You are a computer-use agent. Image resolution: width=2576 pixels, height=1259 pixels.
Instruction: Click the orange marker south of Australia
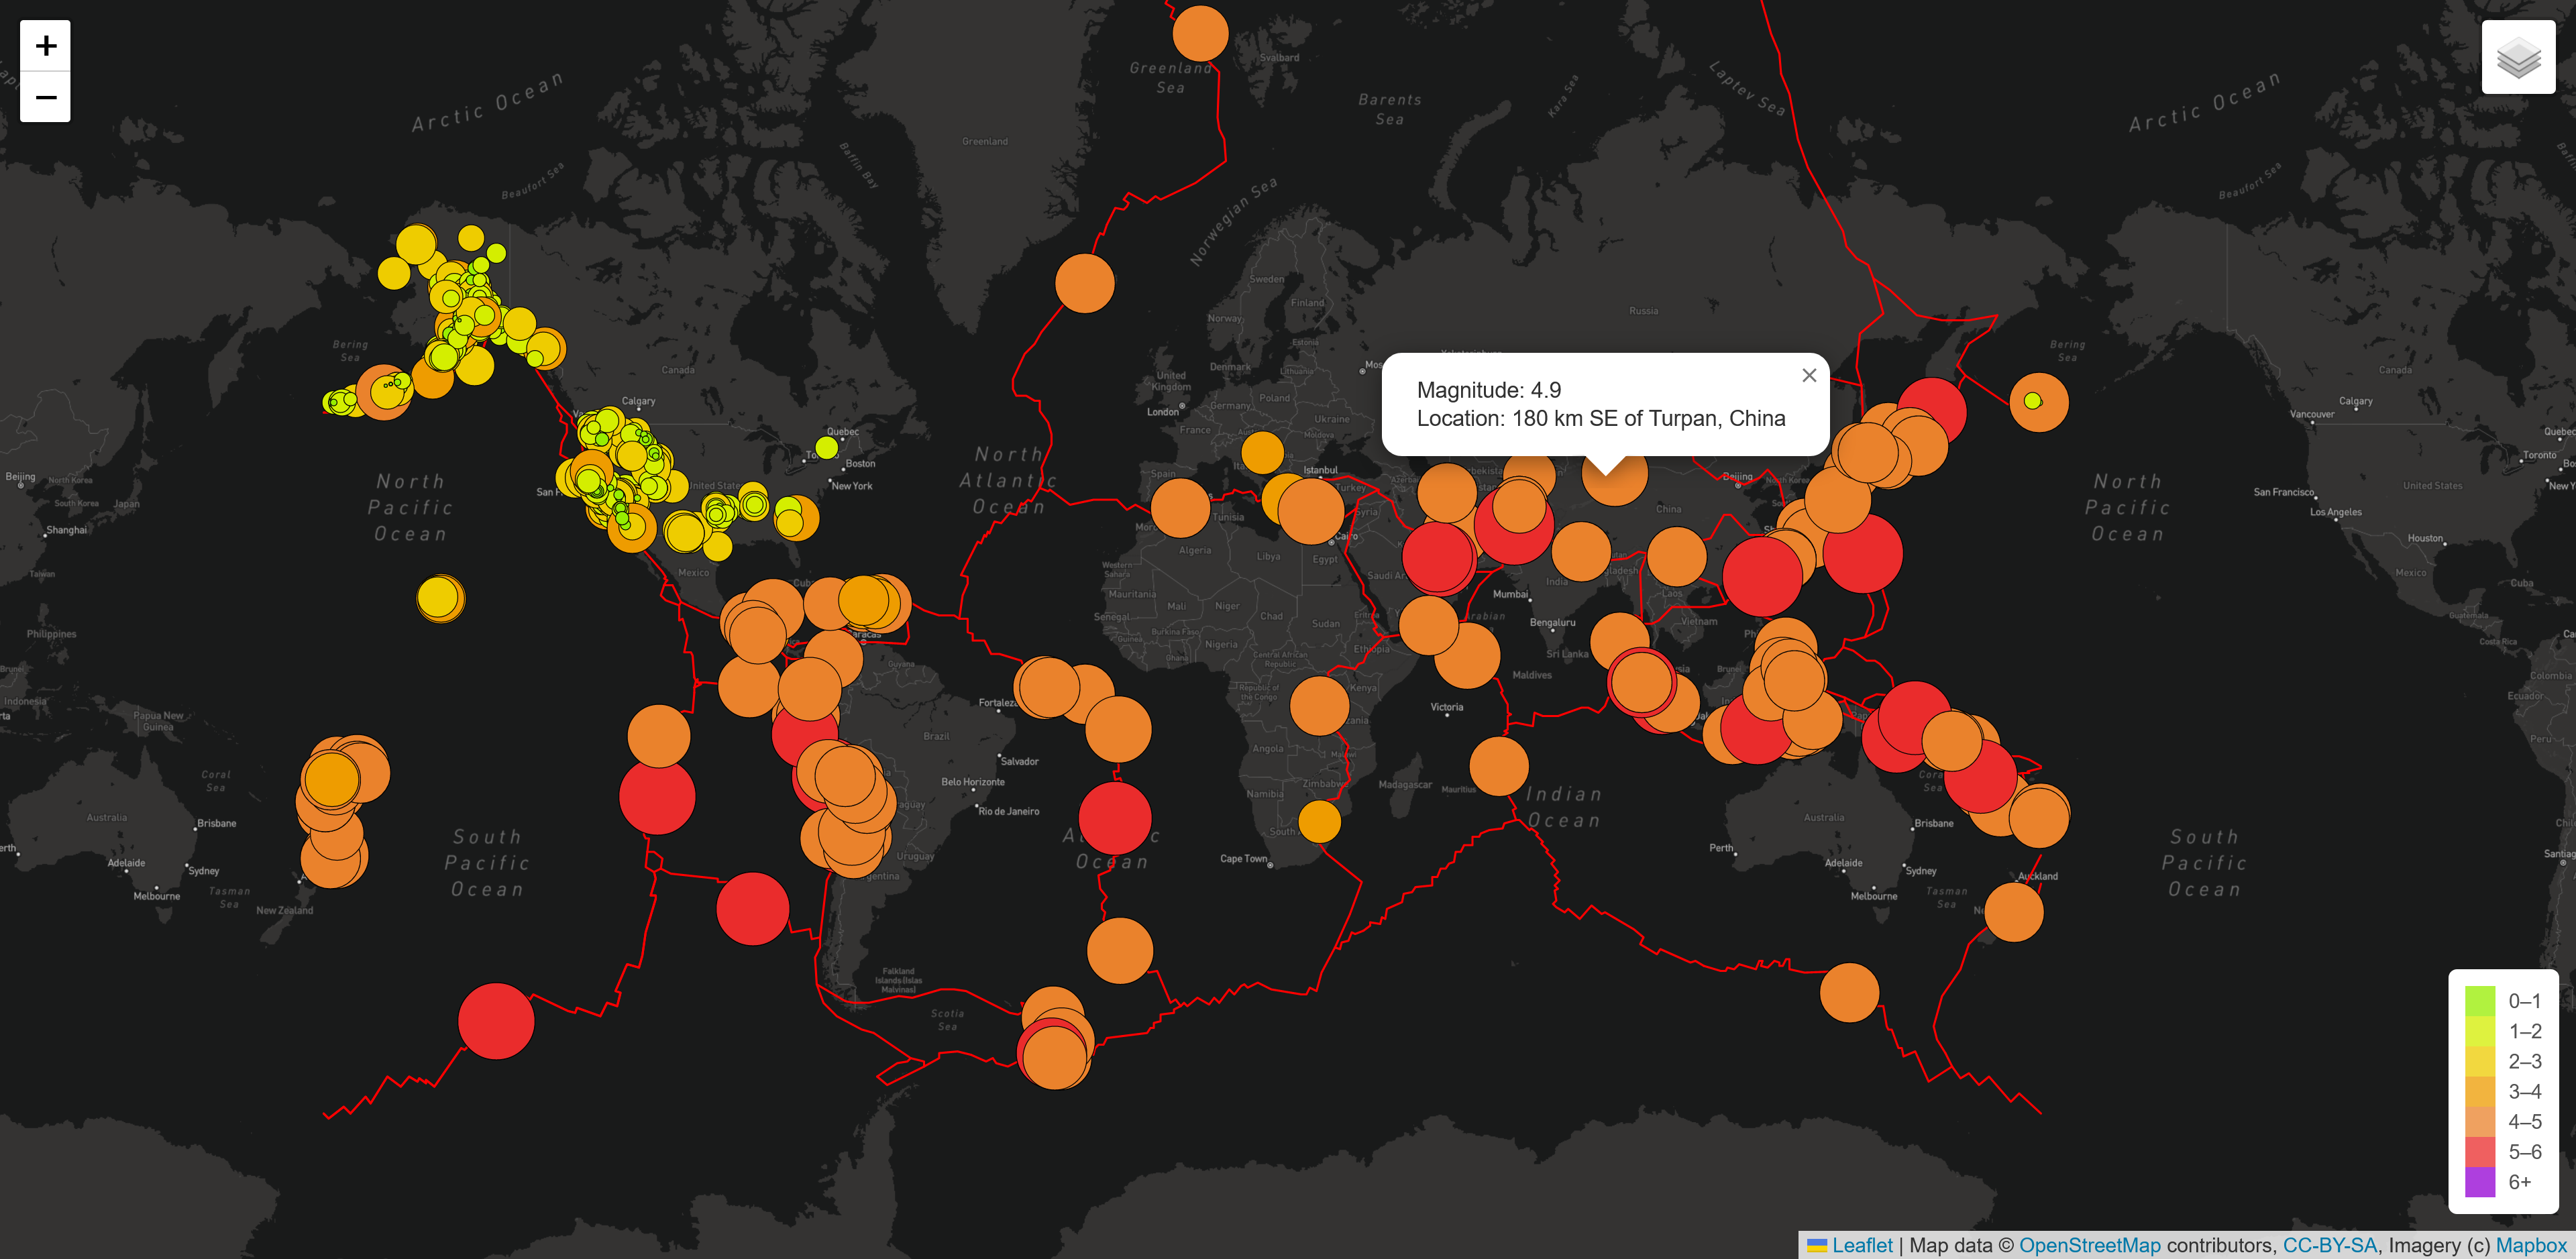(x=1850, y=992)
